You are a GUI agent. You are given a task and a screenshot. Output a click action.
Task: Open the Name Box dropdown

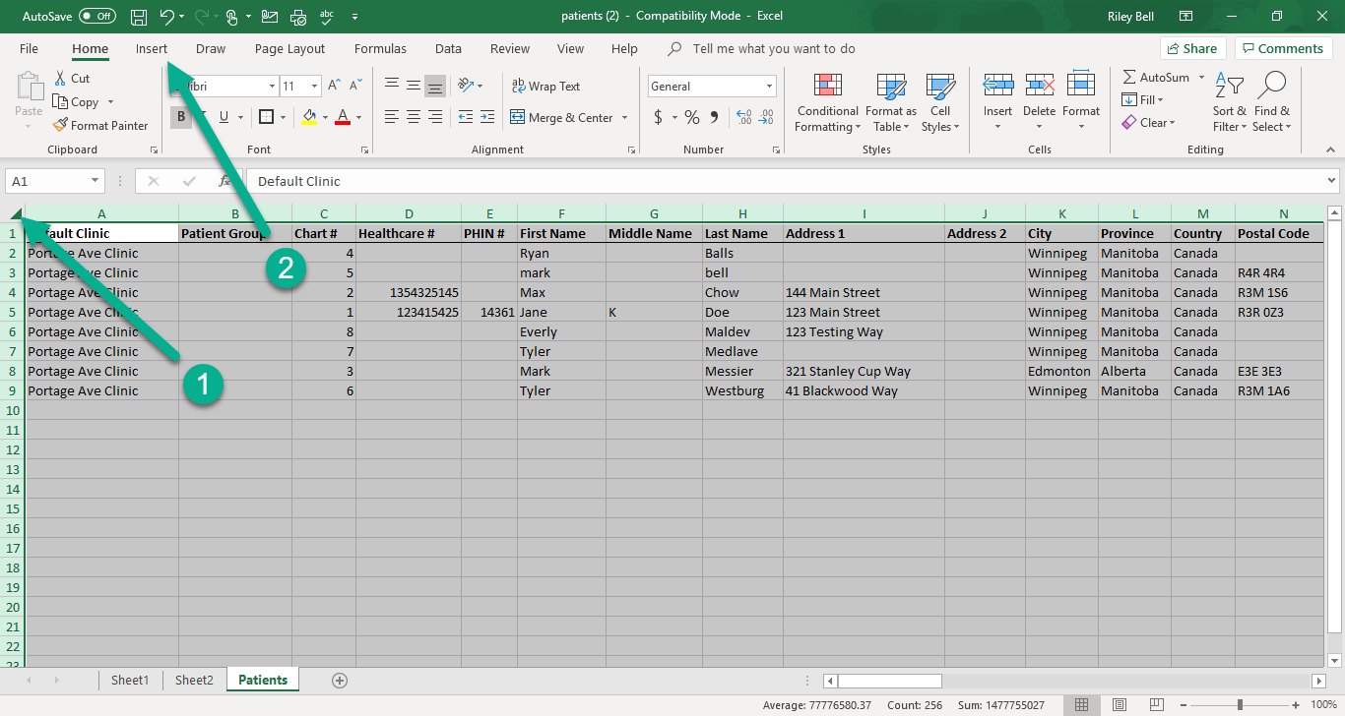point(96,181)
